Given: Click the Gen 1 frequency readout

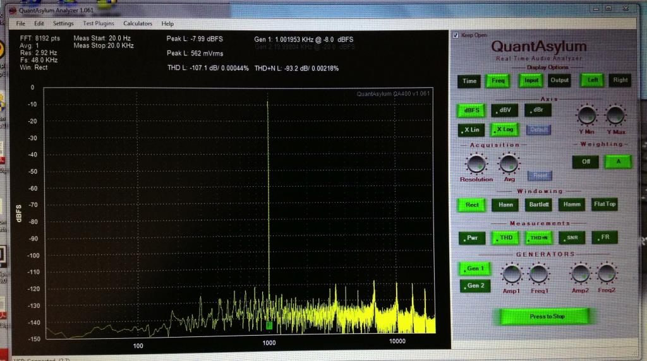Looking at the screenshot, I should pyautogui.click(x=304, y=40).
